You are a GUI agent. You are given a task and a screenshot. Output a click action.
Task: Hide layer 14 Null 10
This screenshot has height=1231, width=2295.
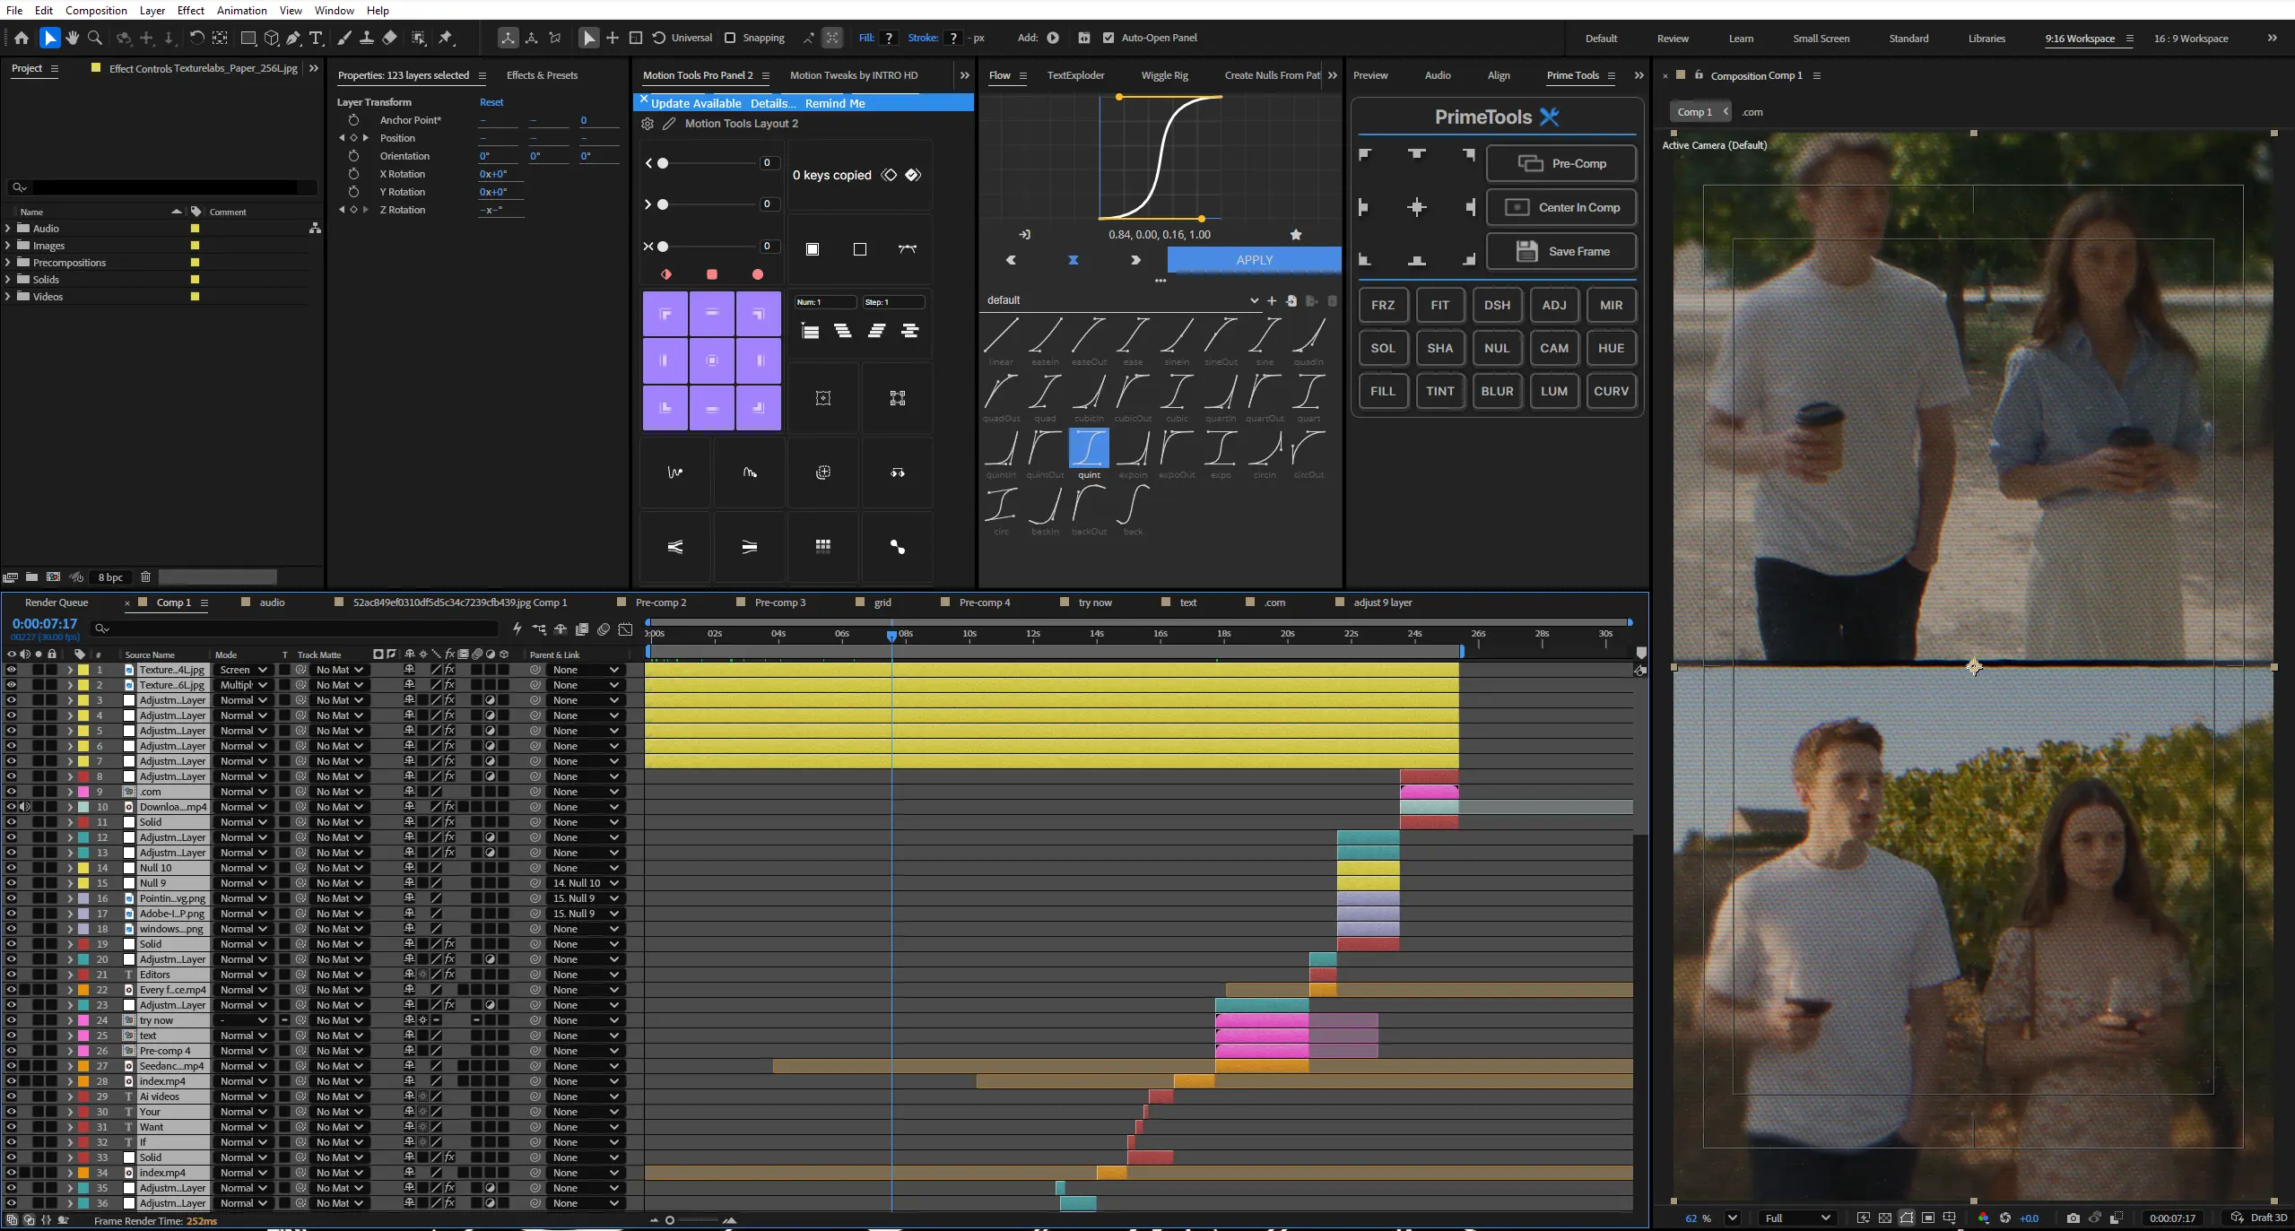12,868
